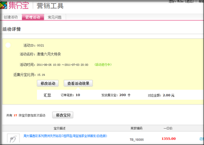
Task: Open the necklace product thumbnail
Action: (x=13, y=139)
